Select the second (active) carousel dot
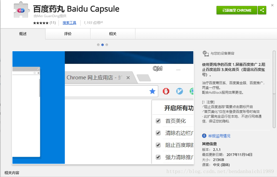This screenshot has width=277, height=177. [102, 45]
